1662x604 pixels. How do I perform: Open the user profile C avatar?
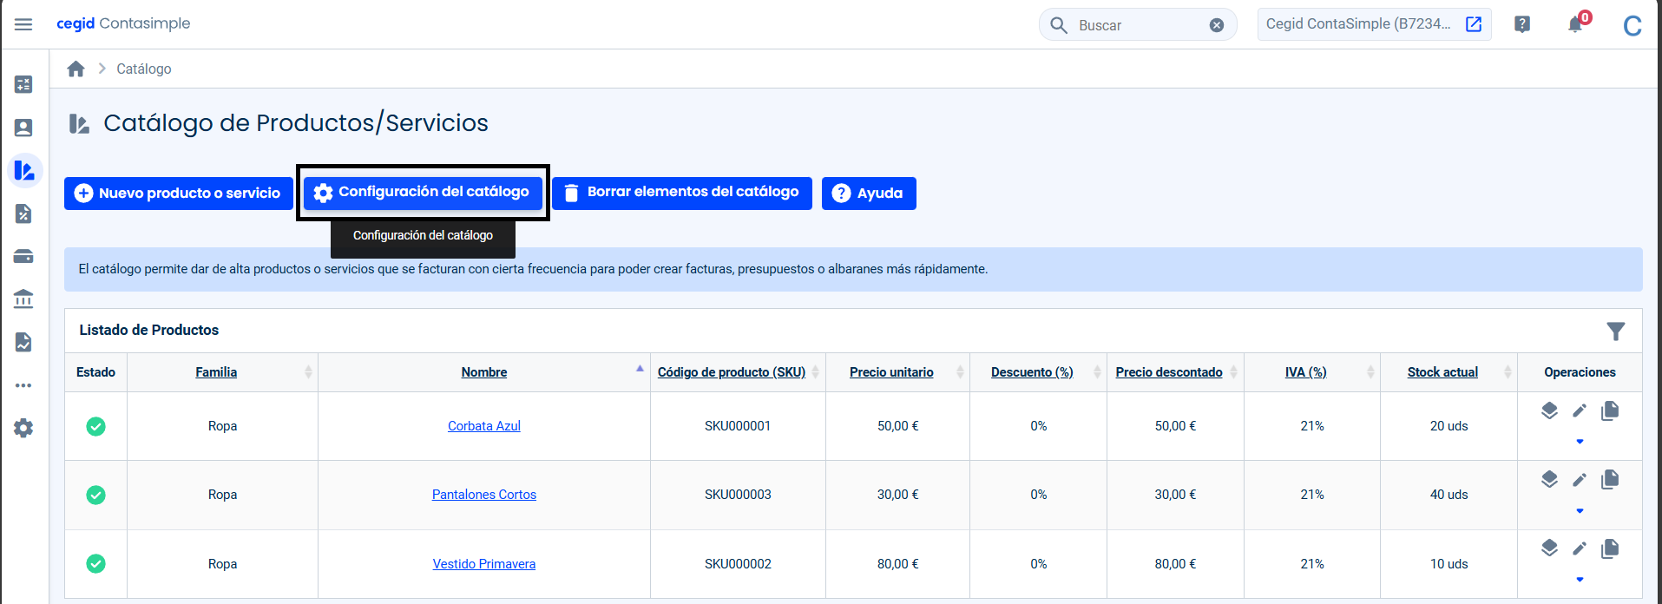[x=1632, y=26]
